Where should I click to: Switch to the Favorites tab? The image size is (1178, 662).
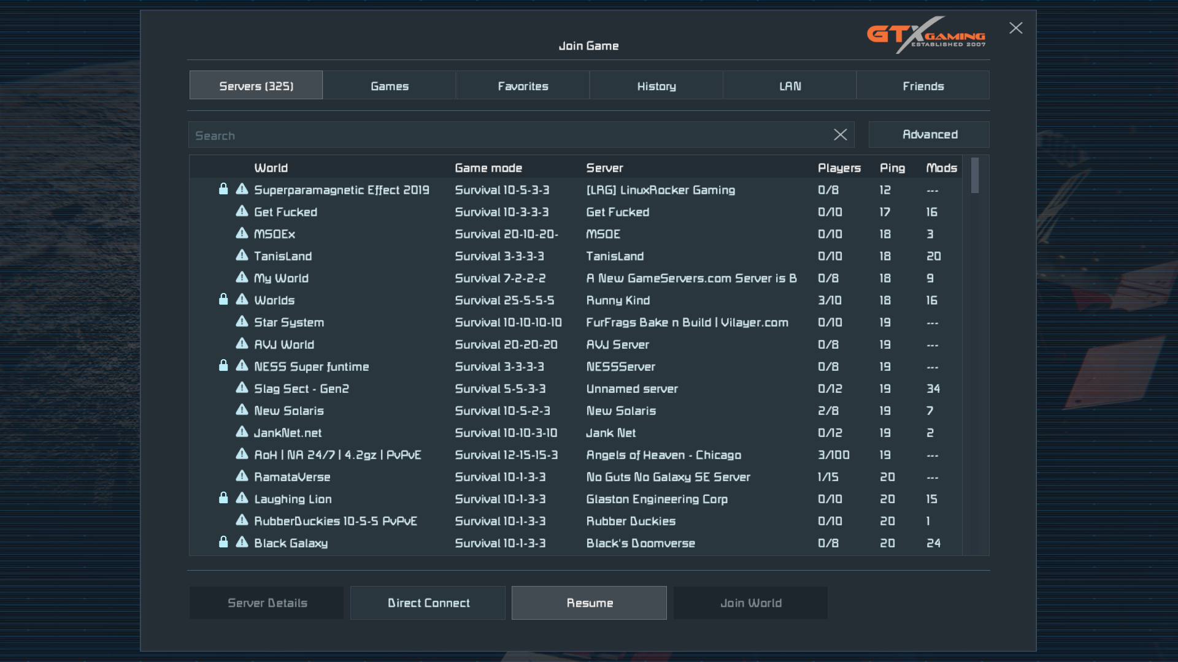point(523,86)
